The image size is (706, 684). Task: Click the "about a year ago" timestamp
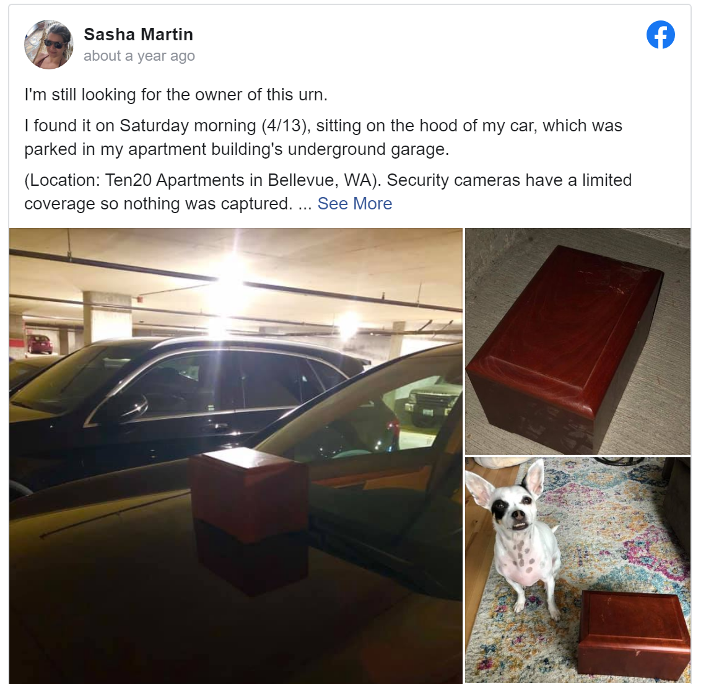(x=139, y=56)
